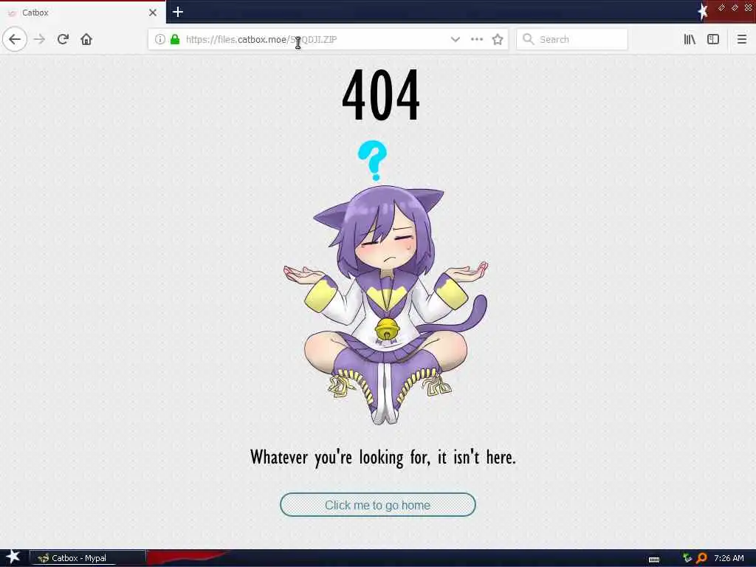The height and width of the screenshot is (567, 756).
Task: Click the "Click me to go home" button
Action: tap(377, 505)
